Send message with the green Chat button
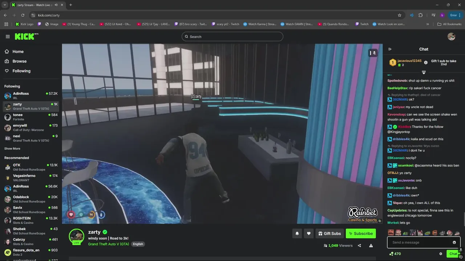Image resolution: width=465 pixels, height=261 pixels. (x=453, y=254)
